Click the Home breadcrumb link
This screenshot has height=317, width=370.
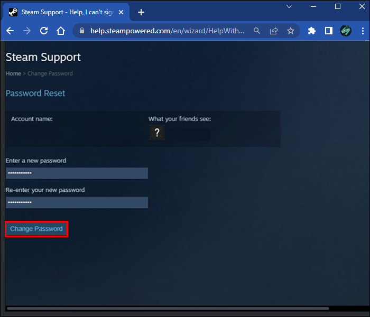click(x=13, y=73)
